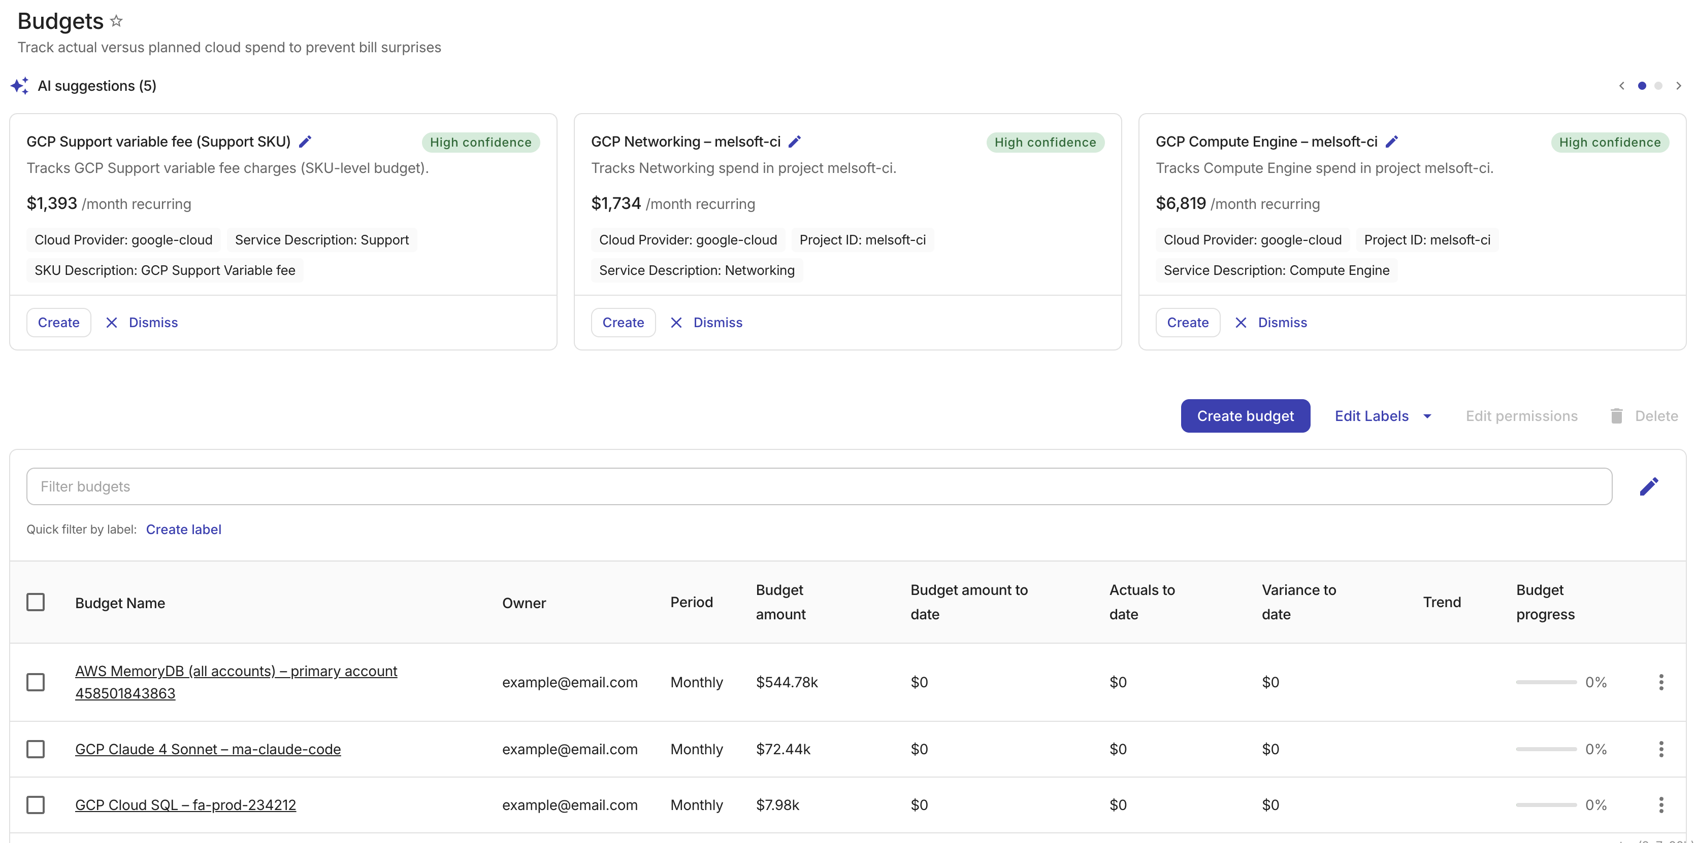The image size is (1696, 843).
Task: Click the Period column header
Action: [691, 603]
